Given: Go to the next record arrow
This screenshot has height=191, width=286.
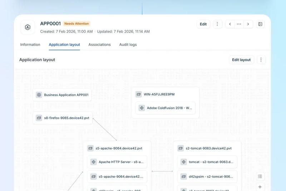Looking at the screenshot, I should coord(248,24).
